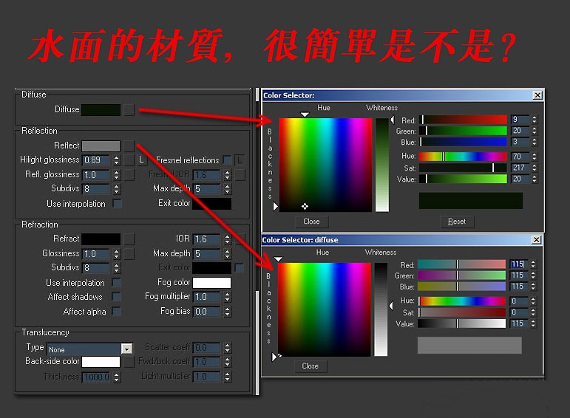This screenshot has width=570, height=418.
Task: Click the material panel vertical scrollbar
Action: 258,240
